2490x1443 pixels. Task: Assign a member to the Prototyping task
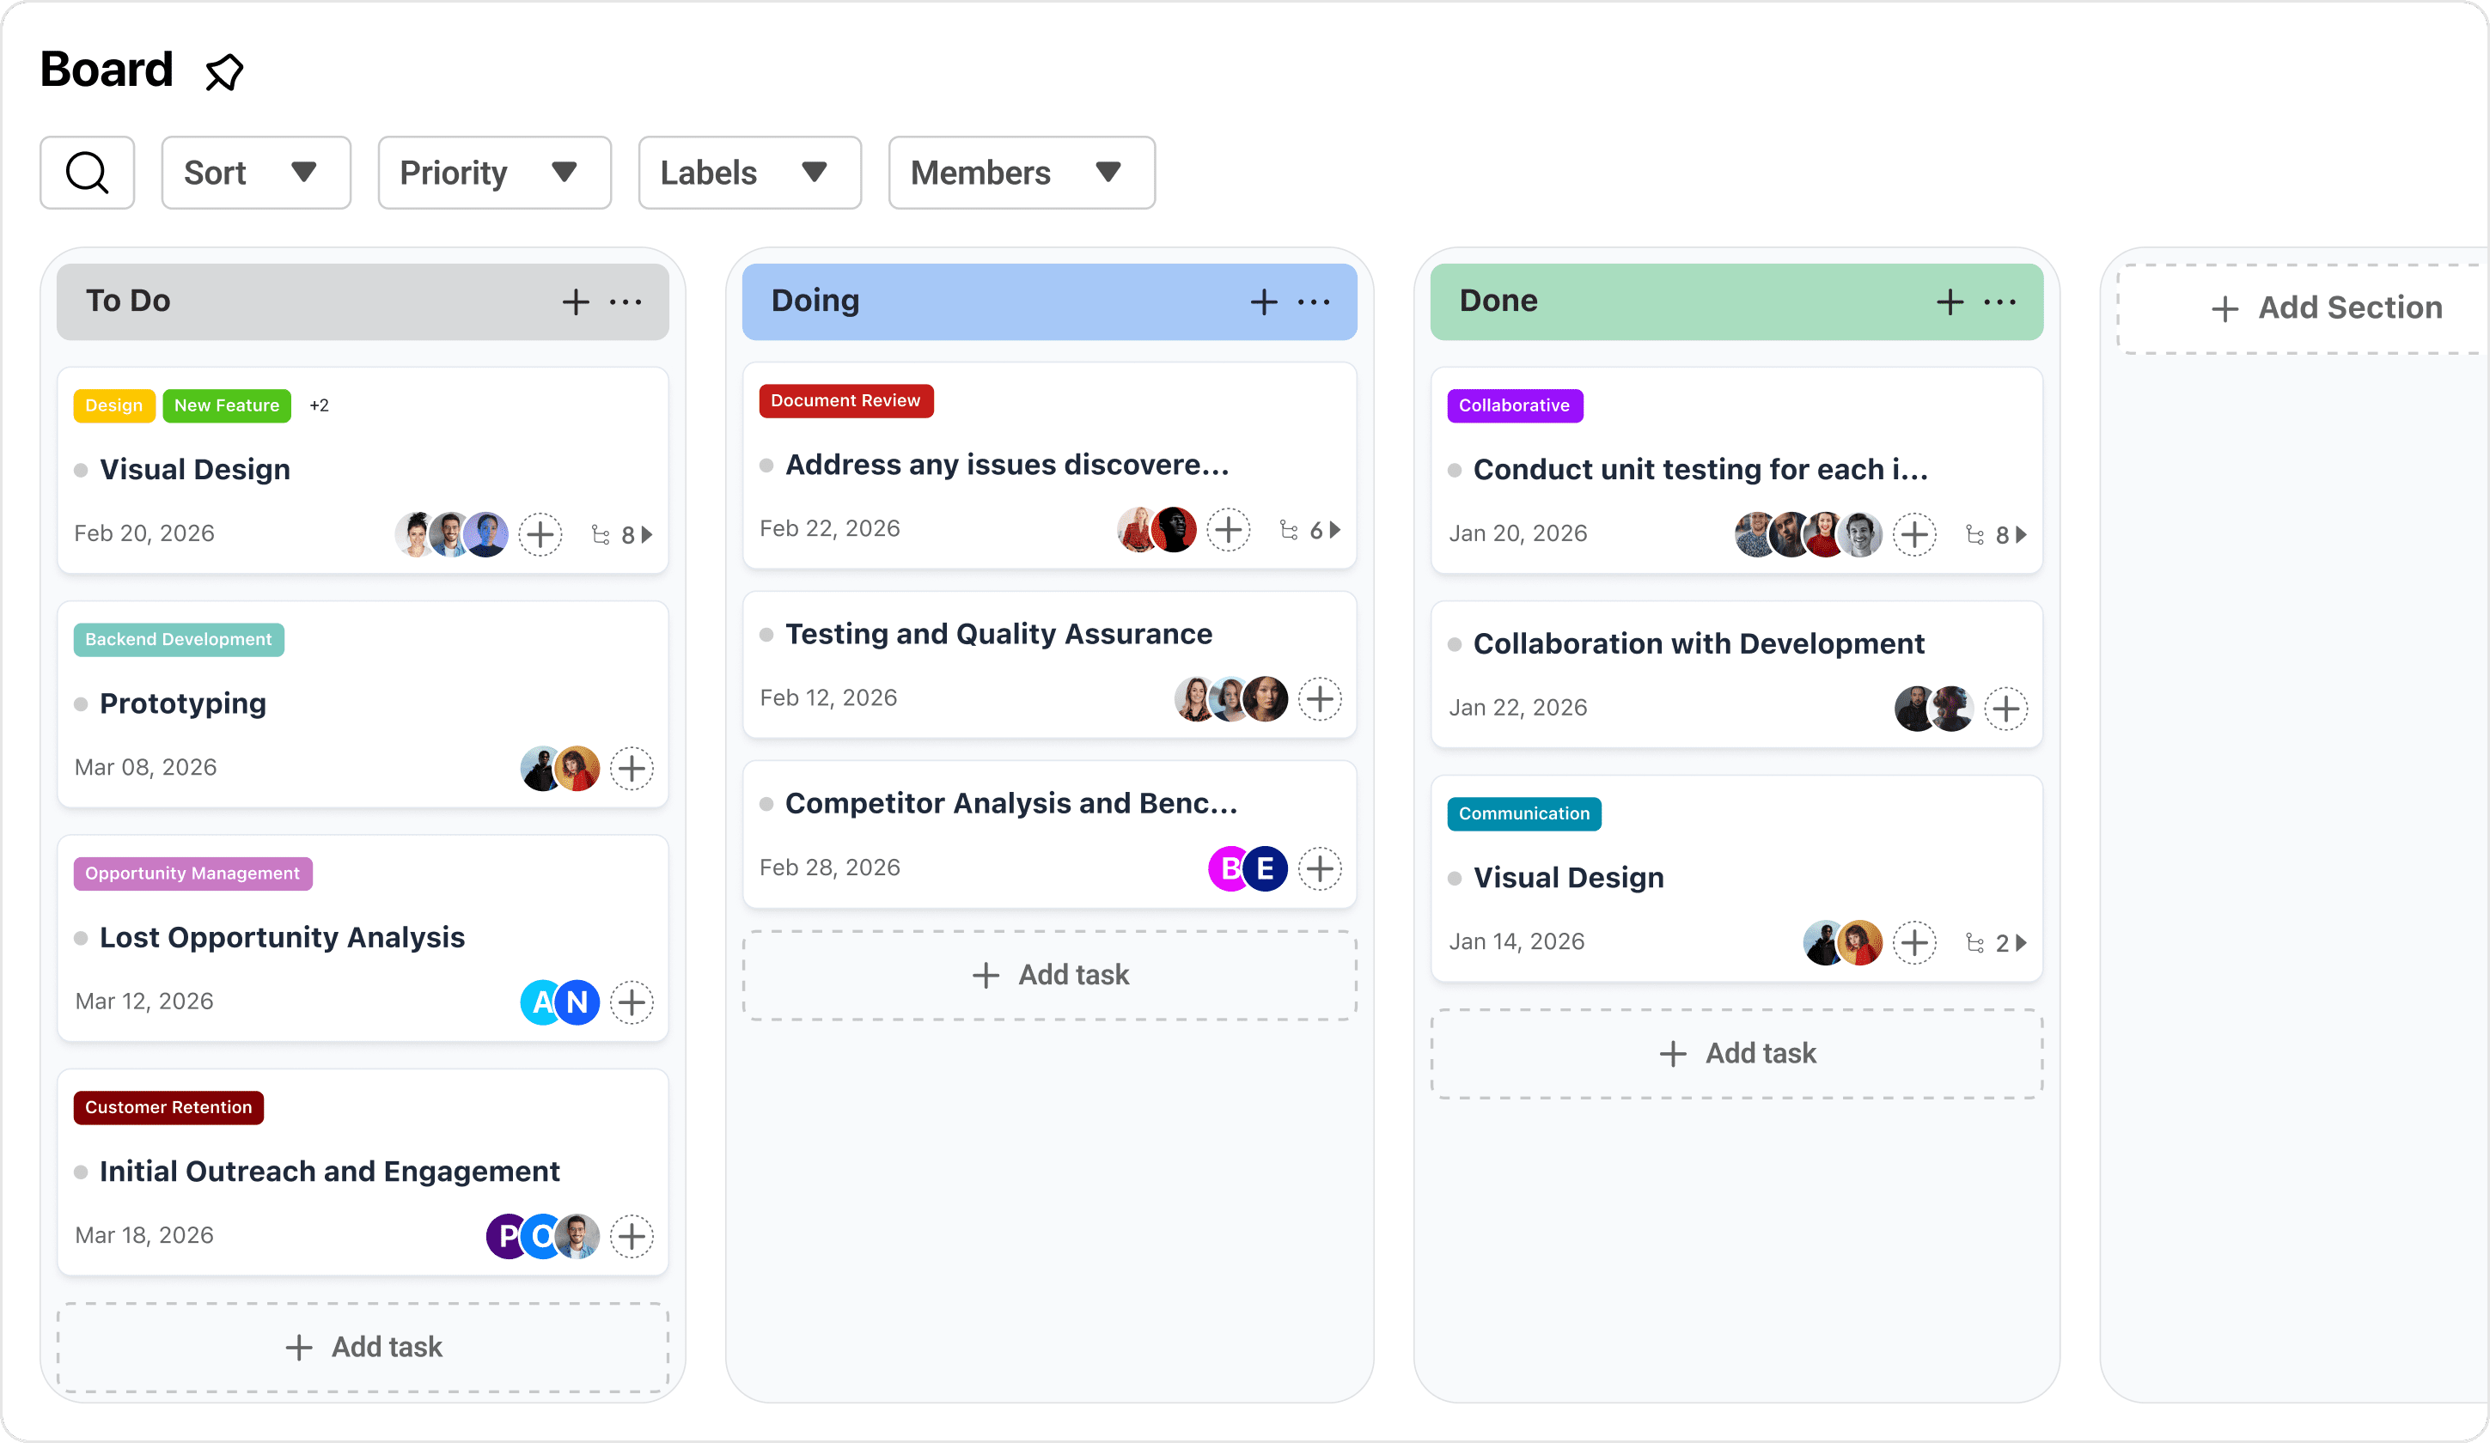point(632,767)
